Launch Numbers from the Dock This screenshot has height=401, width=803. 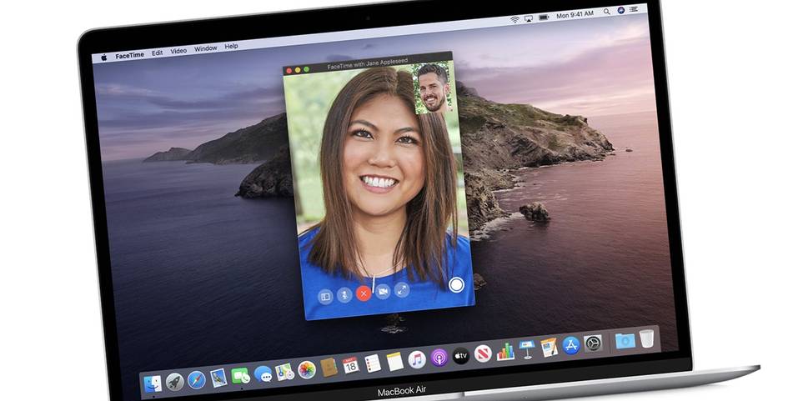click(505, 351)
